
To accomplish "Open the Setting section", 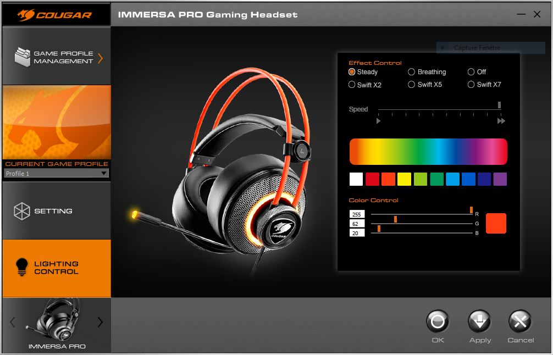I will [x=57, y=211].
